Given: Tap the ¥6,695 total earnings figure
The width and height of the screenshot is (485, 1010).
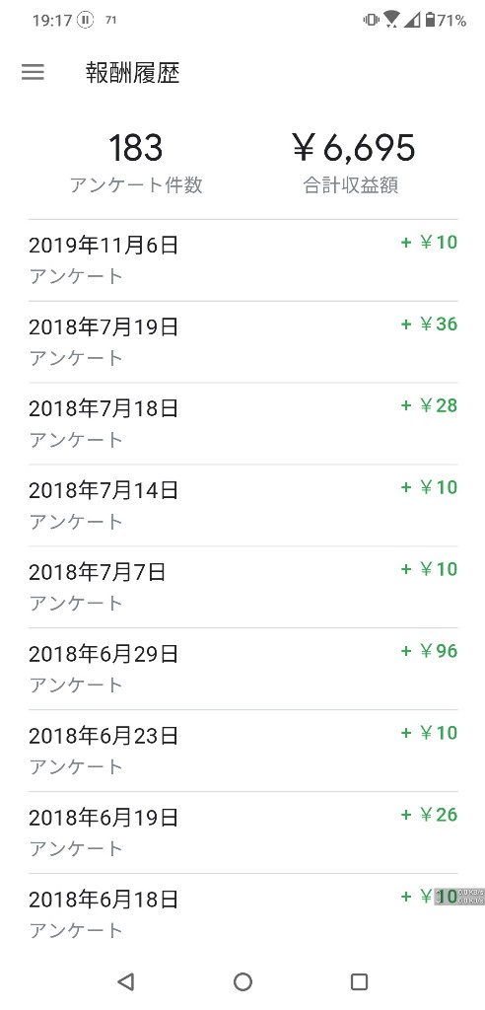Looking at the screenshot, I should pyautogui.click(x=353, y=148).
